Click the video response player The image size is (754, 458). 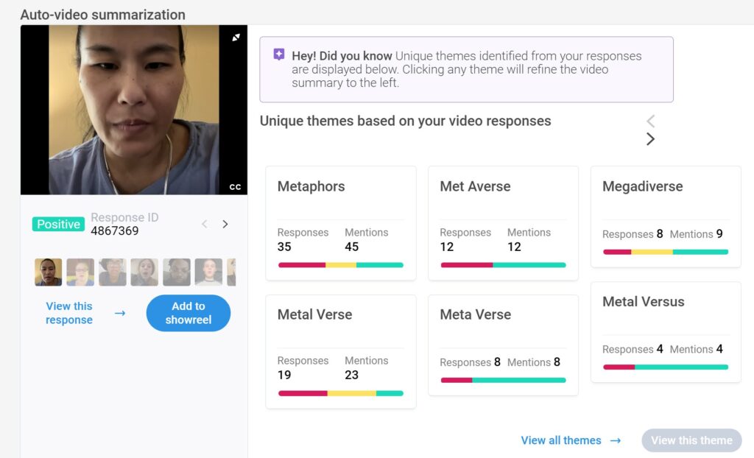[x=134, y=110]
